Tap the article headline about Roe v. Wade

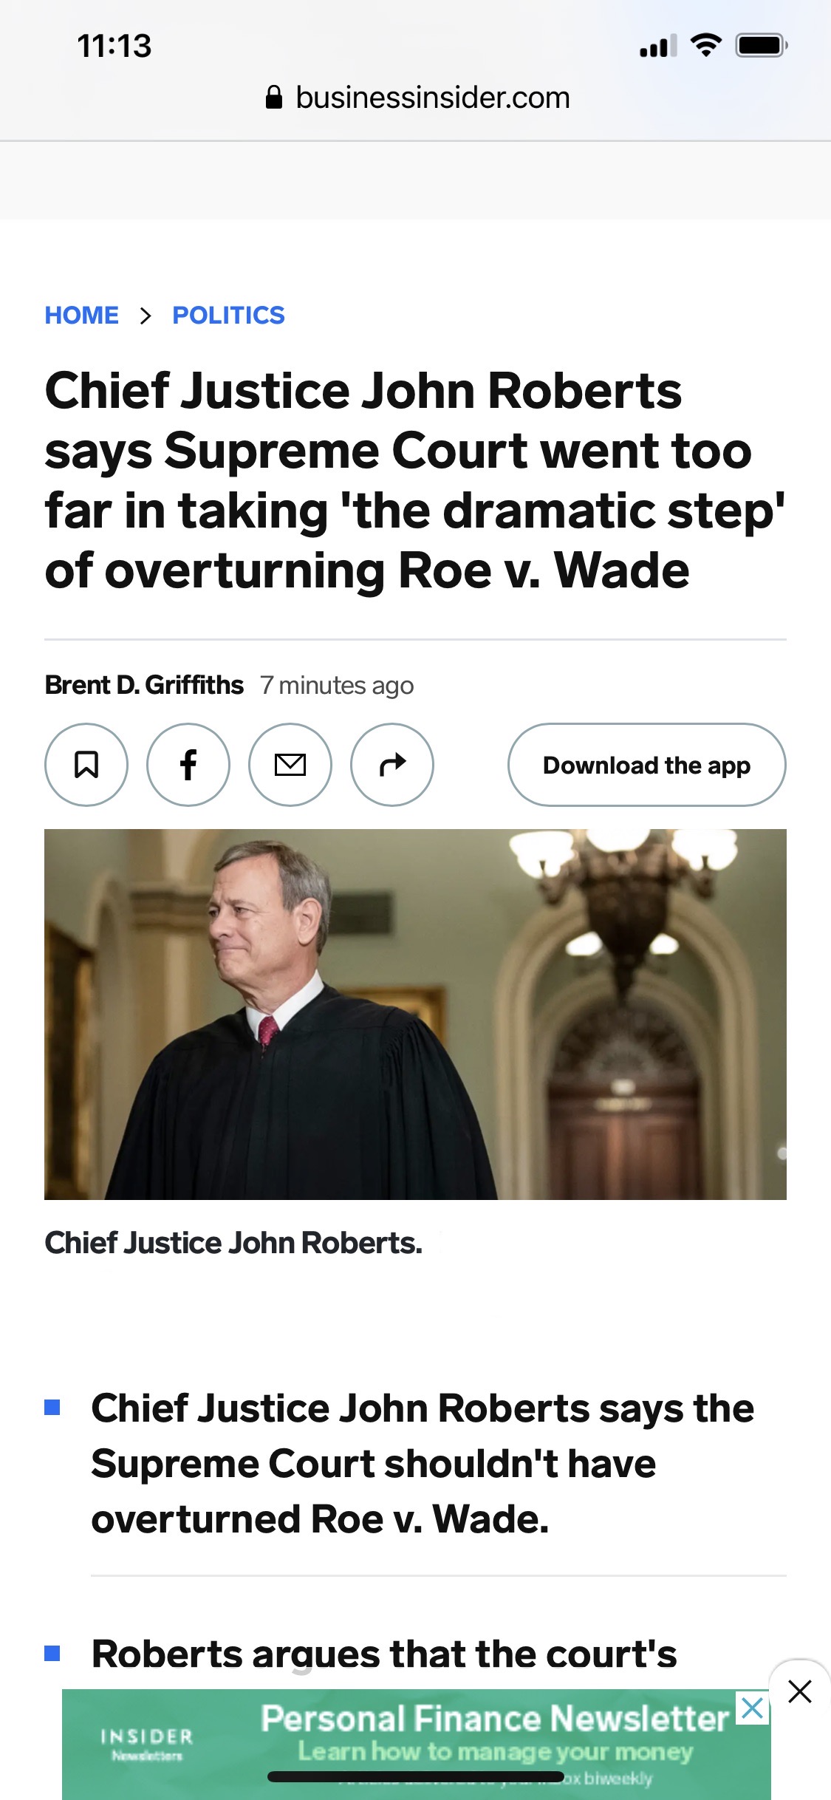[x=415, y=480]
